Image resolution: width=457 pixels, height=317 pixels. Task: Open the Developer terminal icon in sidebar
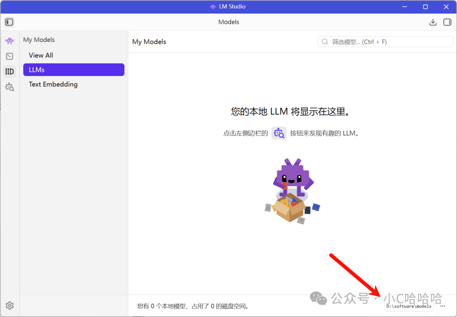(10, 56)
